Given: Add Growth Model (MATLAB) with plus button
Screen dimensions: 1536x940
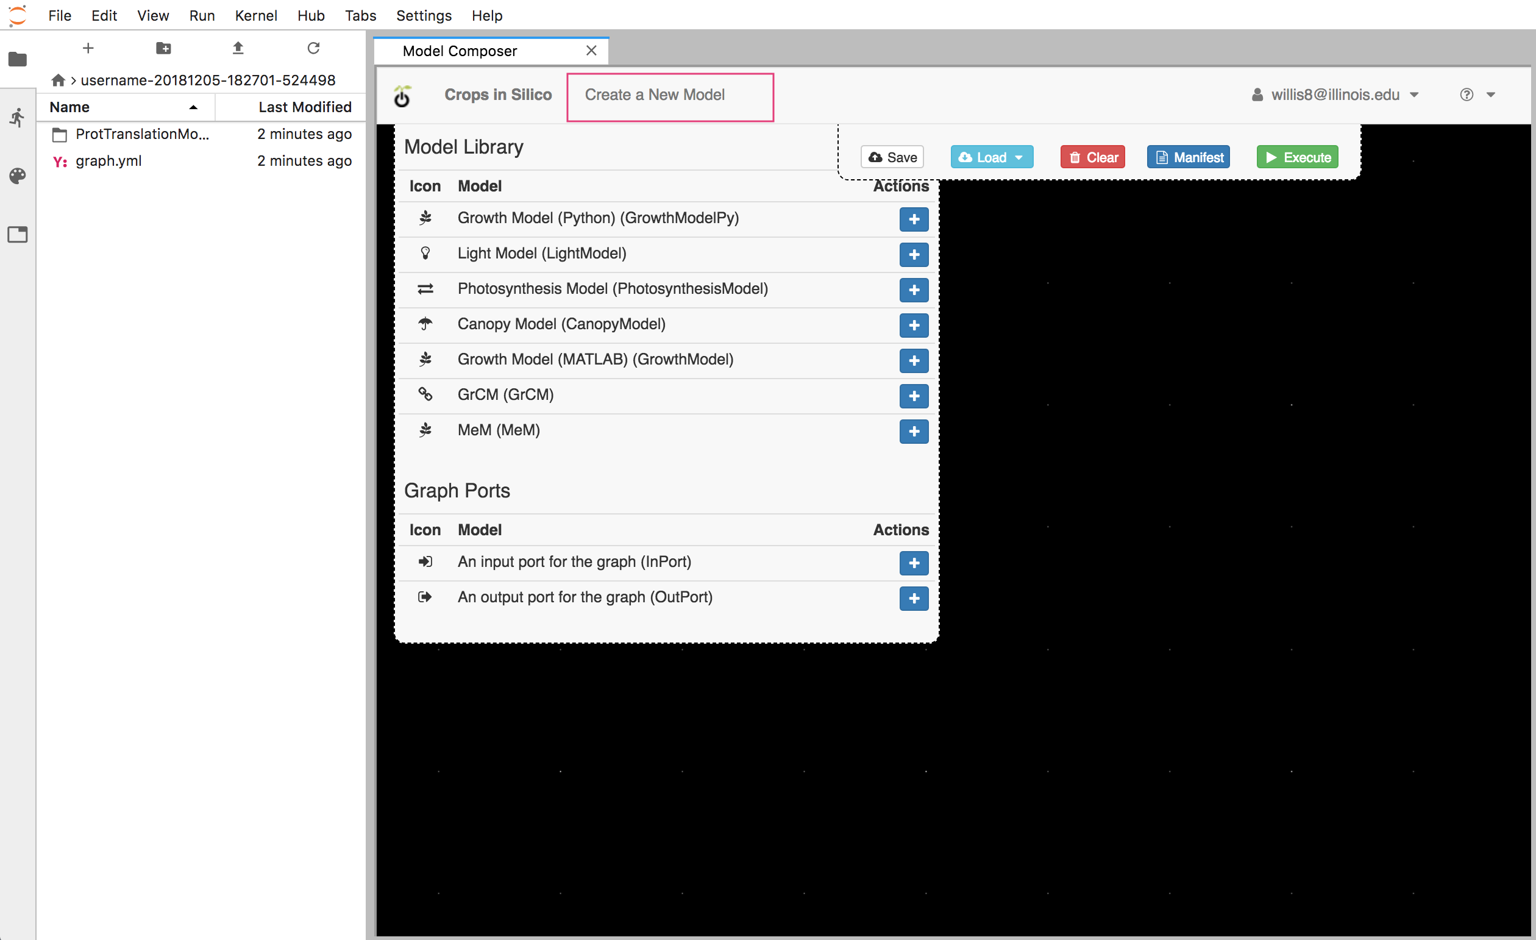Looking at the screenshot, I should coord(913,360).
